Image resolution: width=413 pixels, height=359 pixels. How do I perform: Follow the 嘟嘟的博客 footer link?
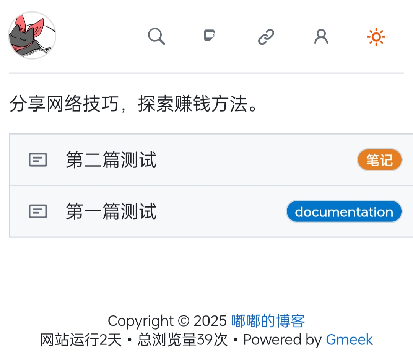click(268, 321)
